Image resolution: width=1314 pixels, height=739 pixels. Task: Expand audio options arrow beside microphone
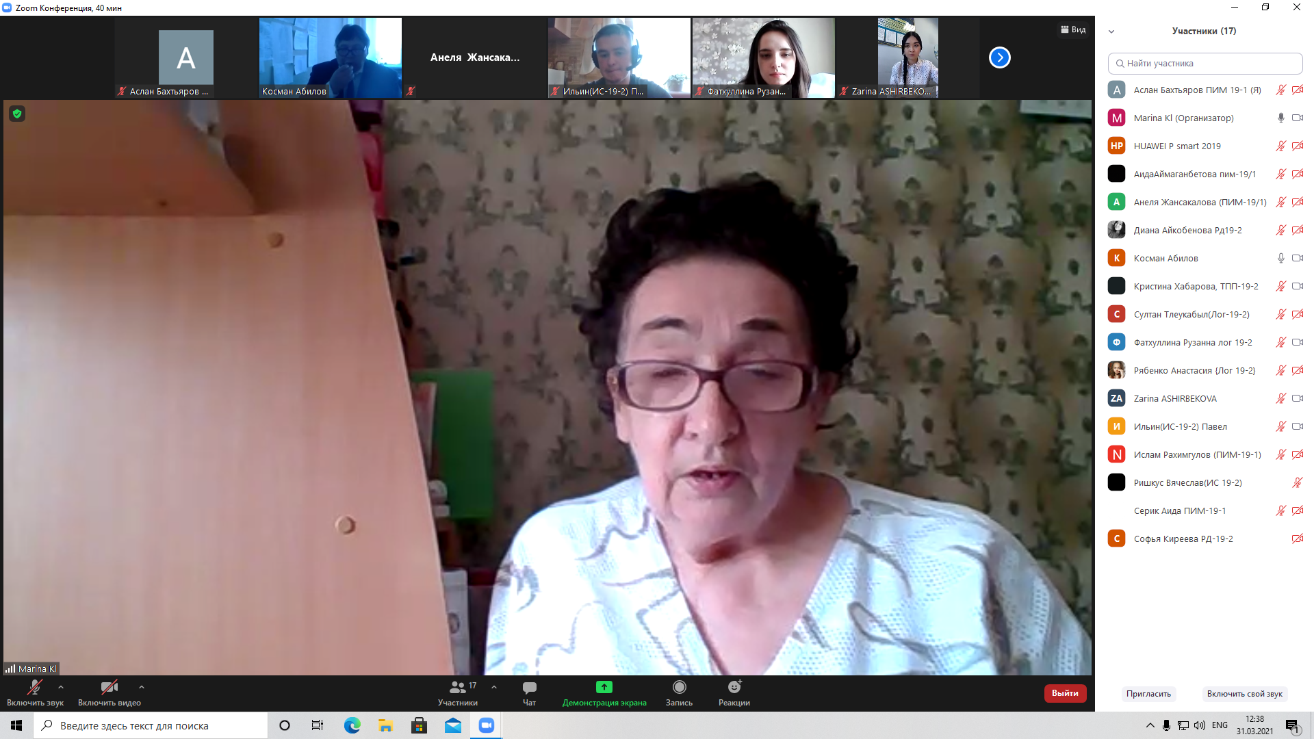point(61,687)
